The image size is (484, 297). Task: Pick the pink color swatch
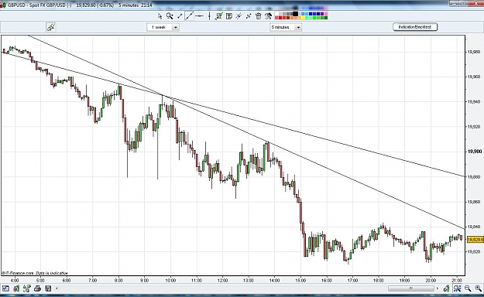[326, 14]
